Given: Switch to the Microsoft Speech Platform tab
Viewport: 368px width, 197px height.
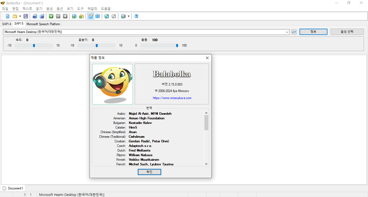Looking at the screenshot, I should tap(43, 24).
